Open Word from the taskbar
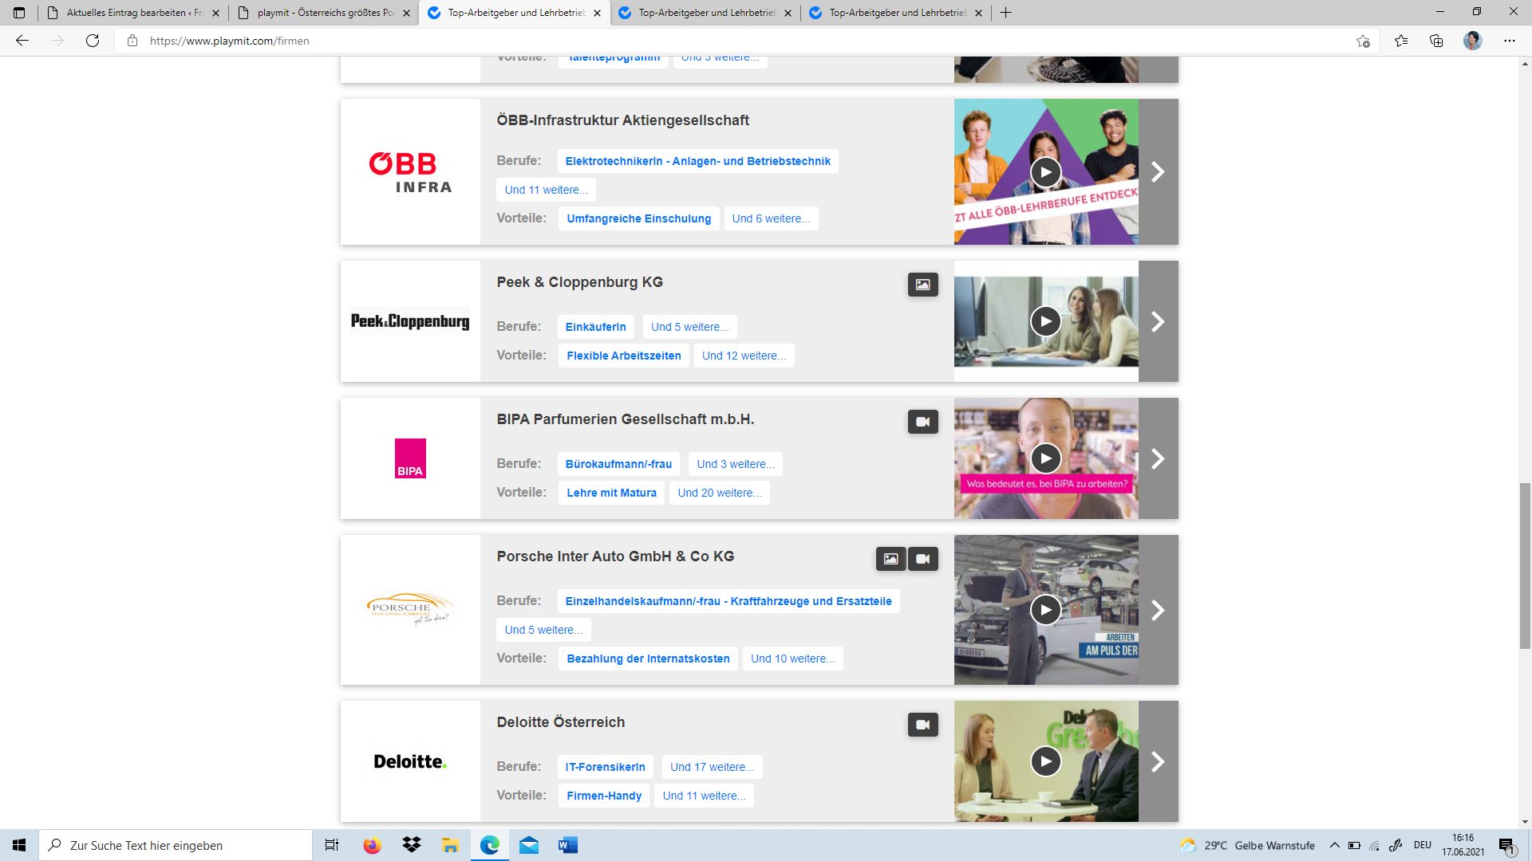 pos(568,845)
